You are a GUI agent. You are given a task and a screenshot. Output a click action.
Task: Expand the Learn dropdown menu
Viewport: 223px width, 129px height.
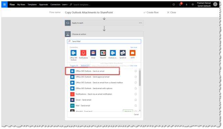[x=65, y=4]
